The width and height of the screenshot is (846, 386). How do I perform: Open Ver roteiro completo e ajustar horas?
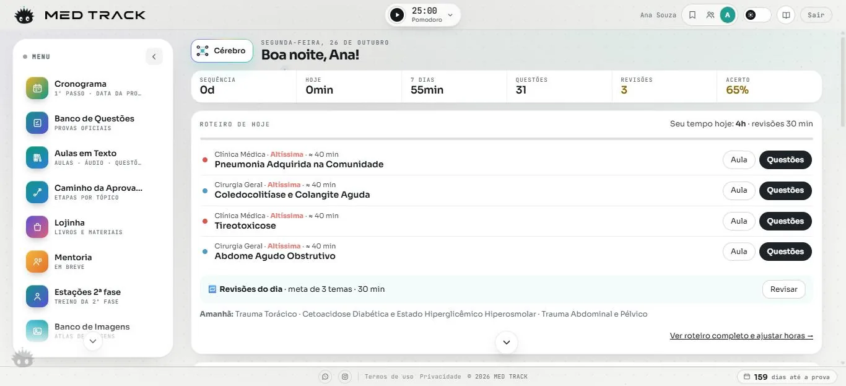click(741, 336)
